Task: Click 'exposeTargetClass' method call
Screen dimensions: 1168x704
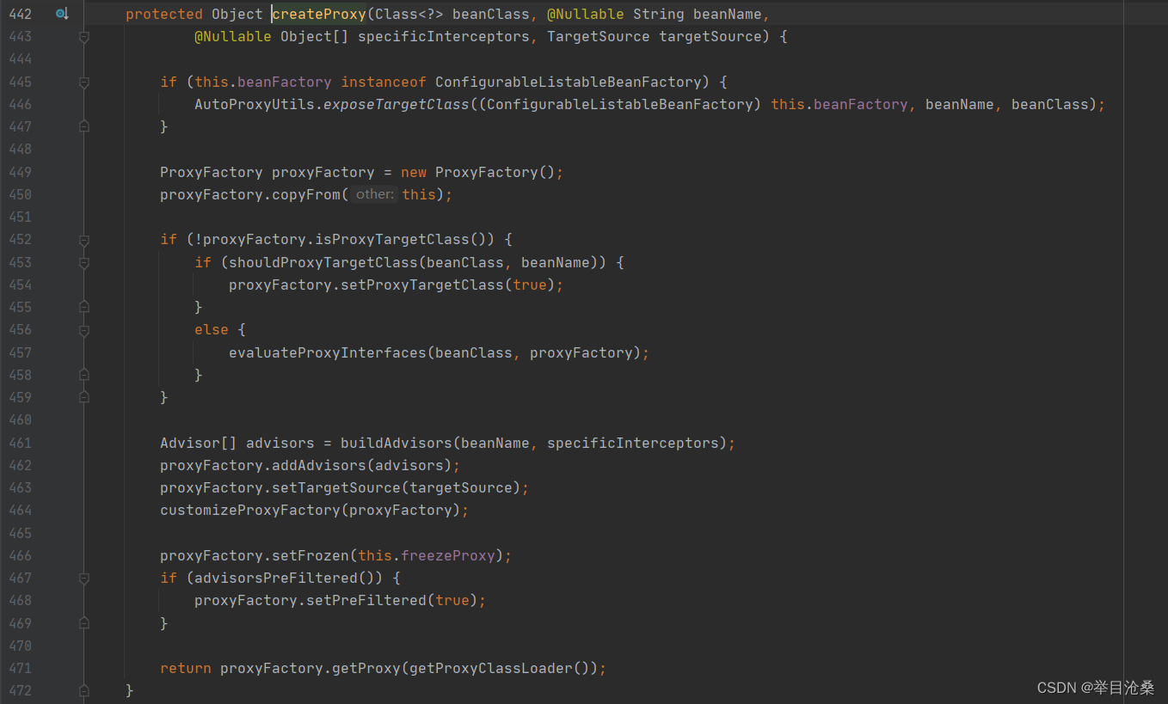Action: tap(397, 104)
